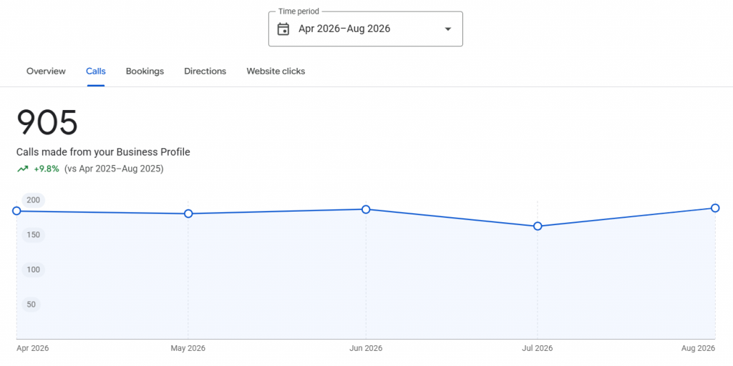Click the "(vs Apr 2025–Aug 2025)" comparison text
Screen dimensions: 733x366
pyautogui.click(x=114, y=169)
